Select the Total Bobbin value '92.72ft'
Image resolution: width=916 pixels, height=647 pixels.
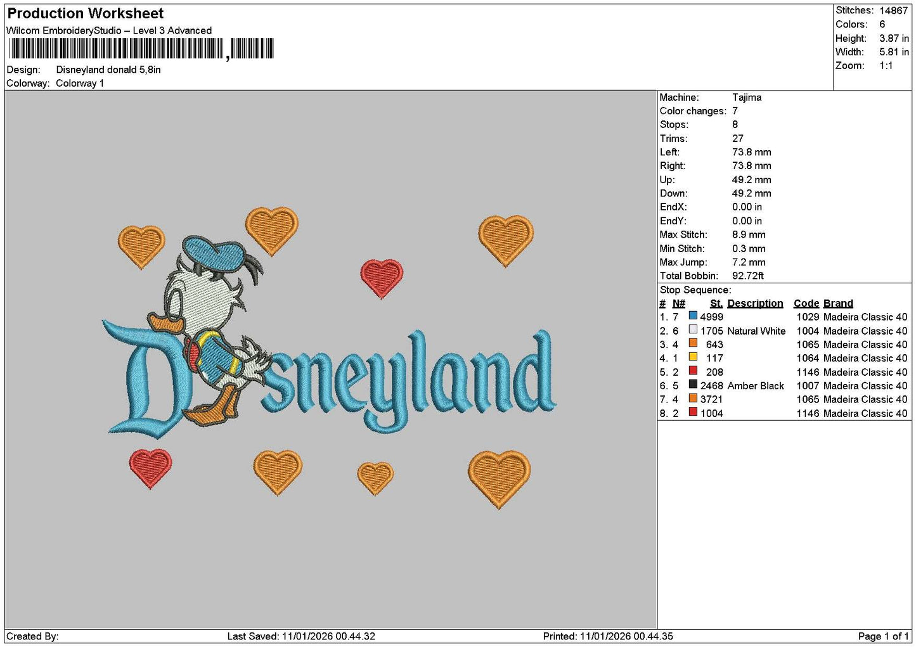coord(748,276)
